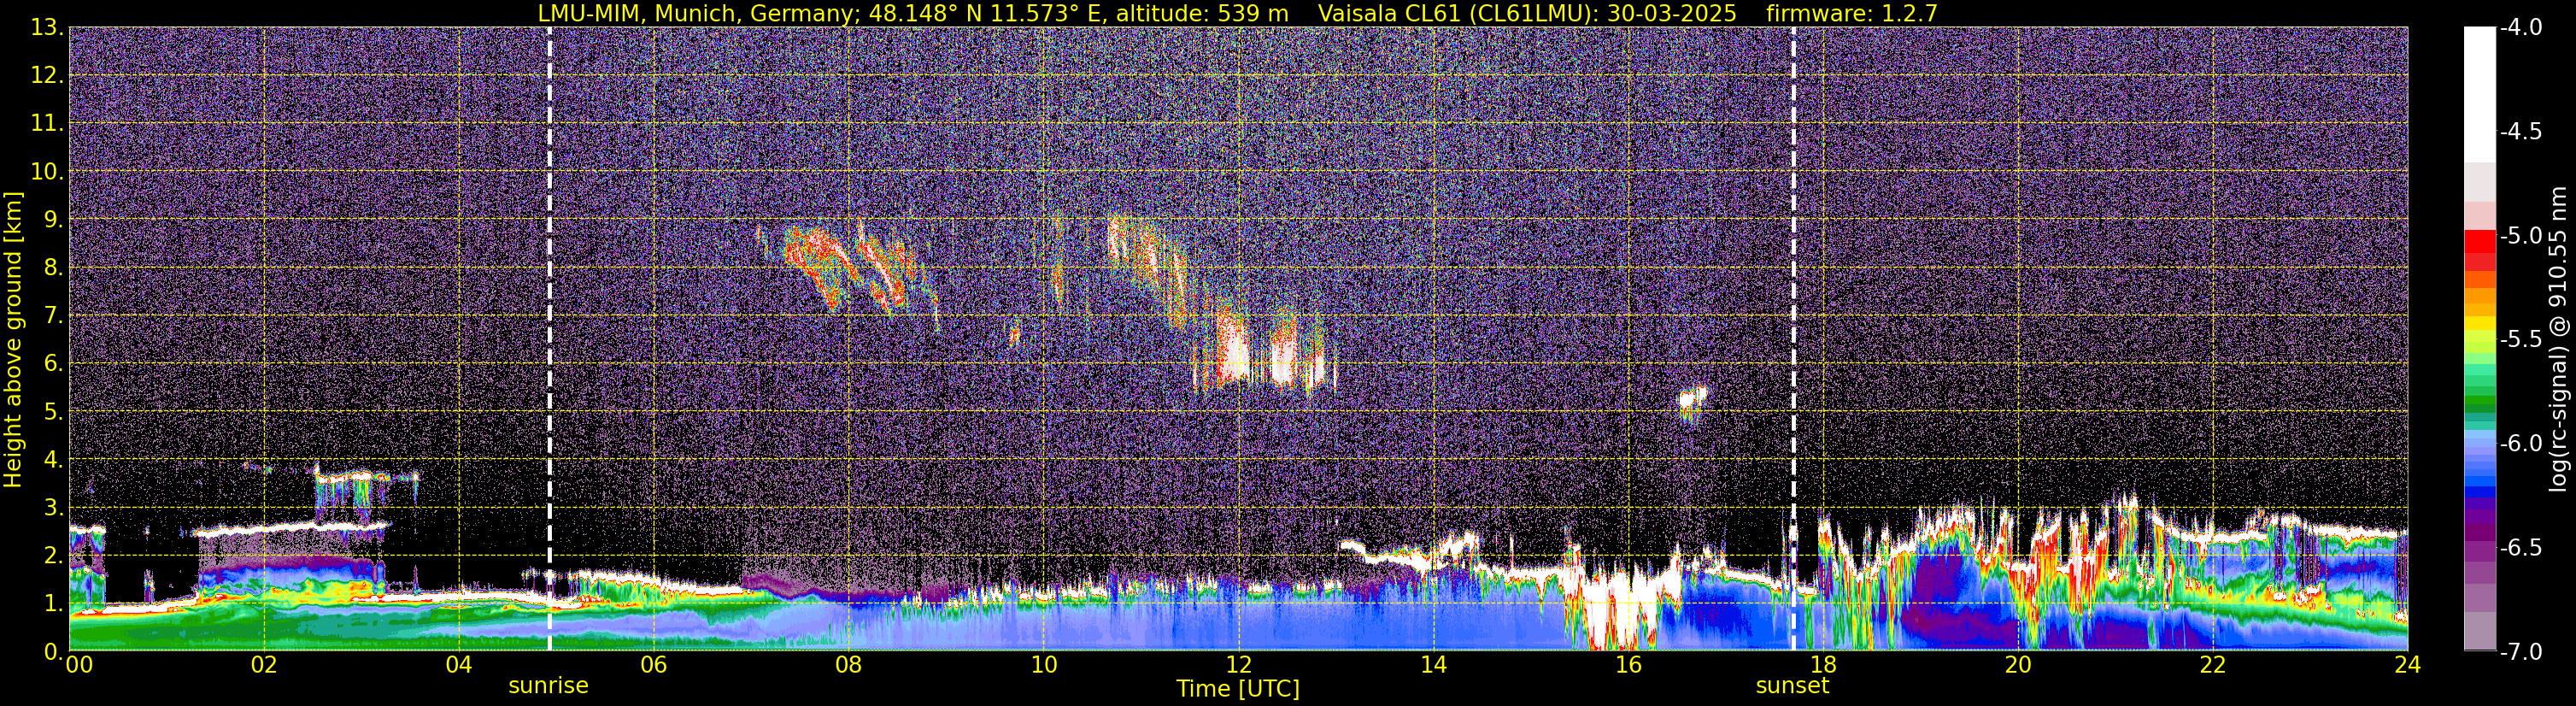This screenshot has width=2576, height=706.
Task: Click the '5.' tick on the height axis
Action: 53,412
